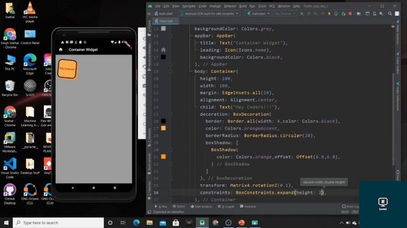This screenshot has height=228, width=407.
Task: Click the 'constraints: BoxConstraints.expand' code line
Action: point(263,193)
